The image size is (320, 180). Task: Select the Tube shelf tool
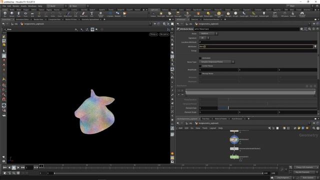click(18, 14)
